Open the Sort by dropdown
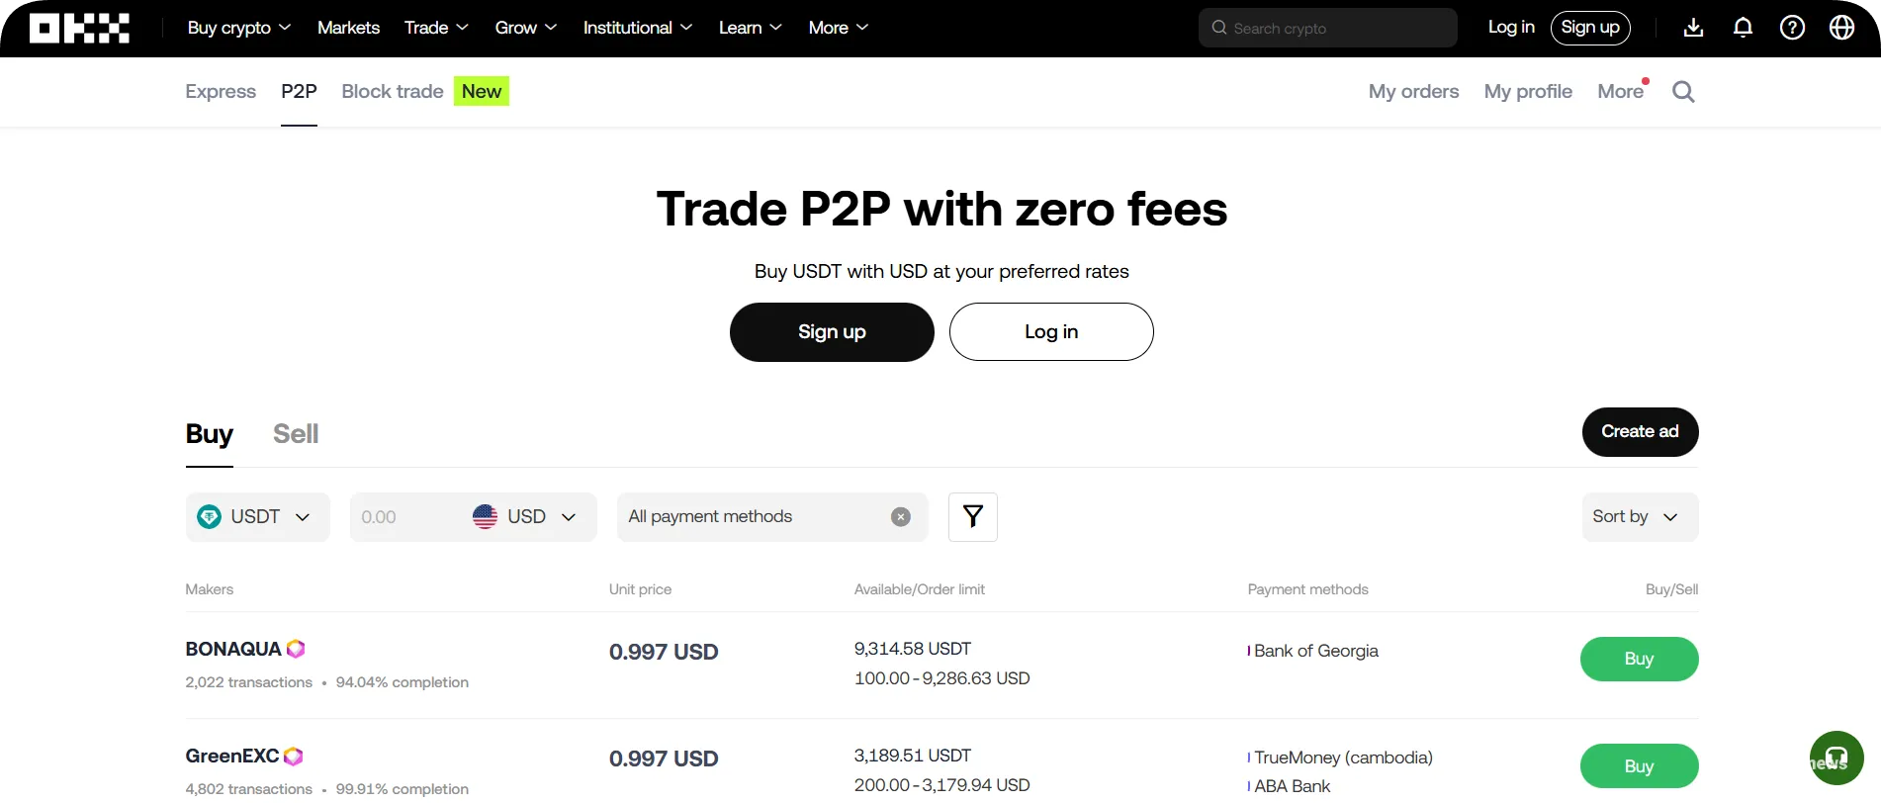Viewport: 1881px width, 803px height. pyautogui.click(x=1638, y=516)
